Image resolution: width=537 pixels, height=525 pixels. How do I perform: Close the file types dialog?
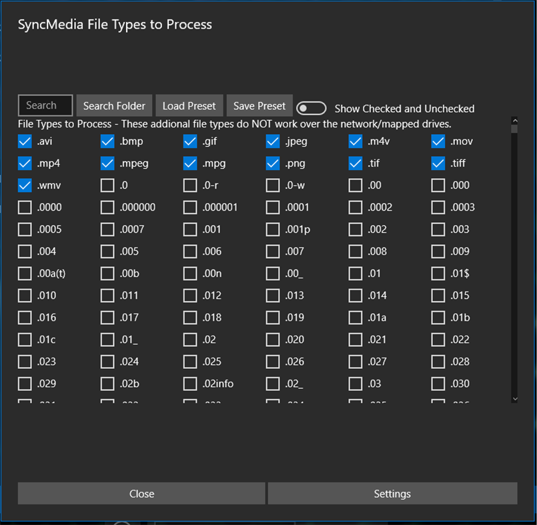(x=141, y=493)
